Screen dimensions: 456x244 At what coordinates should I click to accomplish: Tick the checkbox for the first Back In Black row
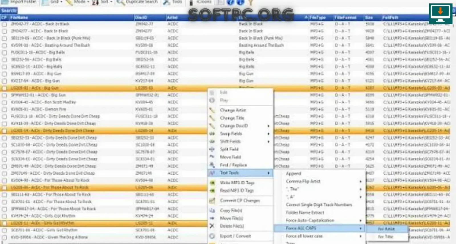[4, 24]
